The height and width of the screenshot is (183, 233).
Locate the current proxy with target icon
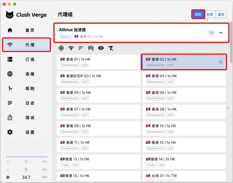point(61,48)
